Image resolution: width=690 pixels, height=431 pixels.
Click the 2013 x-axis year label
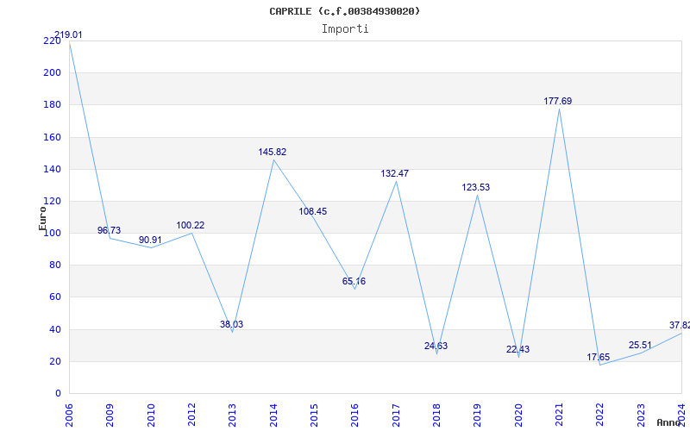coord(232,415)
